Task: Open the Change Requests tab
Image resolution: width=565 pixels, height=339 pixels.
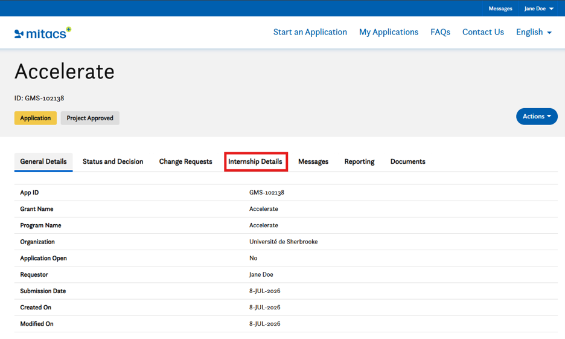Action: (x=185, y=161)
